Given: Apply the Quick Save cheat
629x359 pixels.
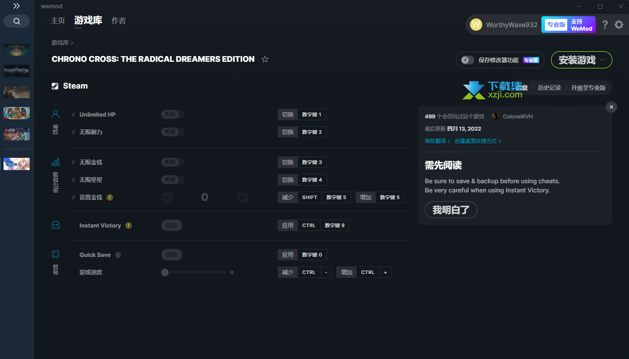Looking at the screenshot, I should pos(171,255).
